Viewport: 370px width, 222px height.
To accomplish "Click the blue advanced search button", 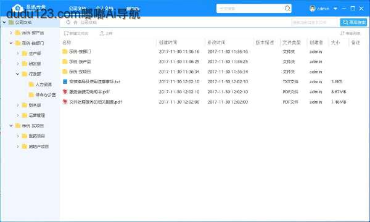I will [x=353, y=22].
